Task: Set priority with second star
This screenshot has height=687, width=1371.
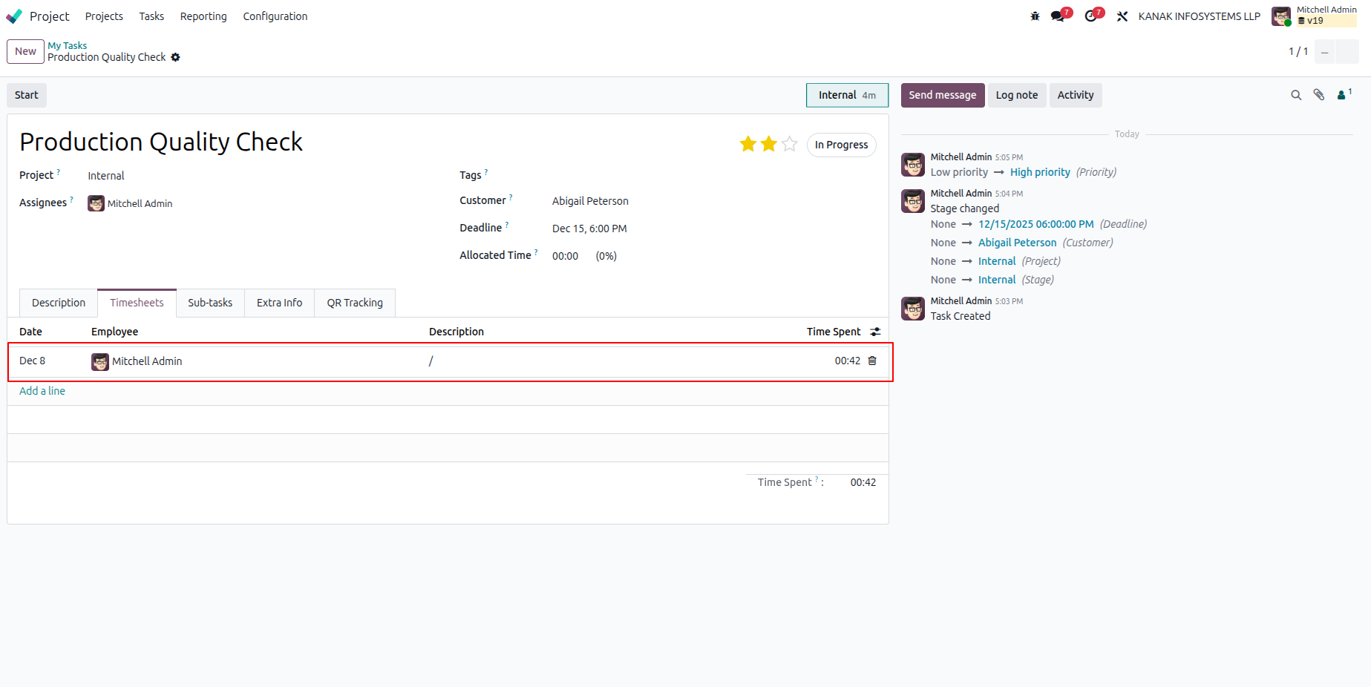Action: [769, 144]
